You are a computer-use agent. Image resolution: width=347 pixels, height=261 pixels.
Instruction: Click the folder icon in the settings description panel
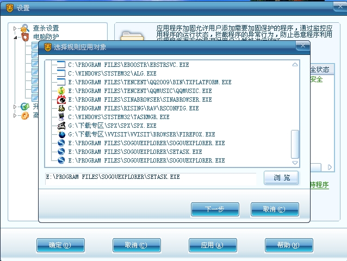click(x=132, y=36)
